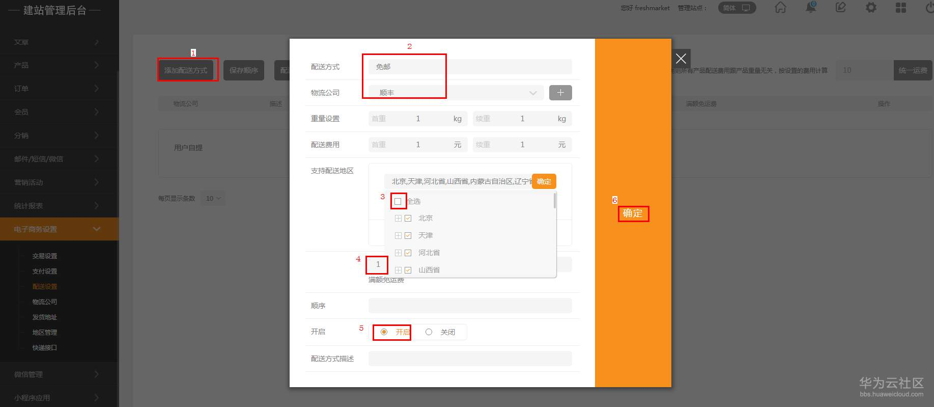Select the 关闭 radio button
The height and width of the screenshot is (407, 934).
[429, 332]
